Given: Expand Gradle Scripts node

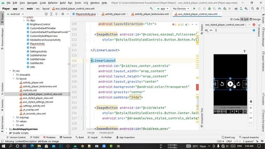Looking at the screenshot, I should 7,133.
